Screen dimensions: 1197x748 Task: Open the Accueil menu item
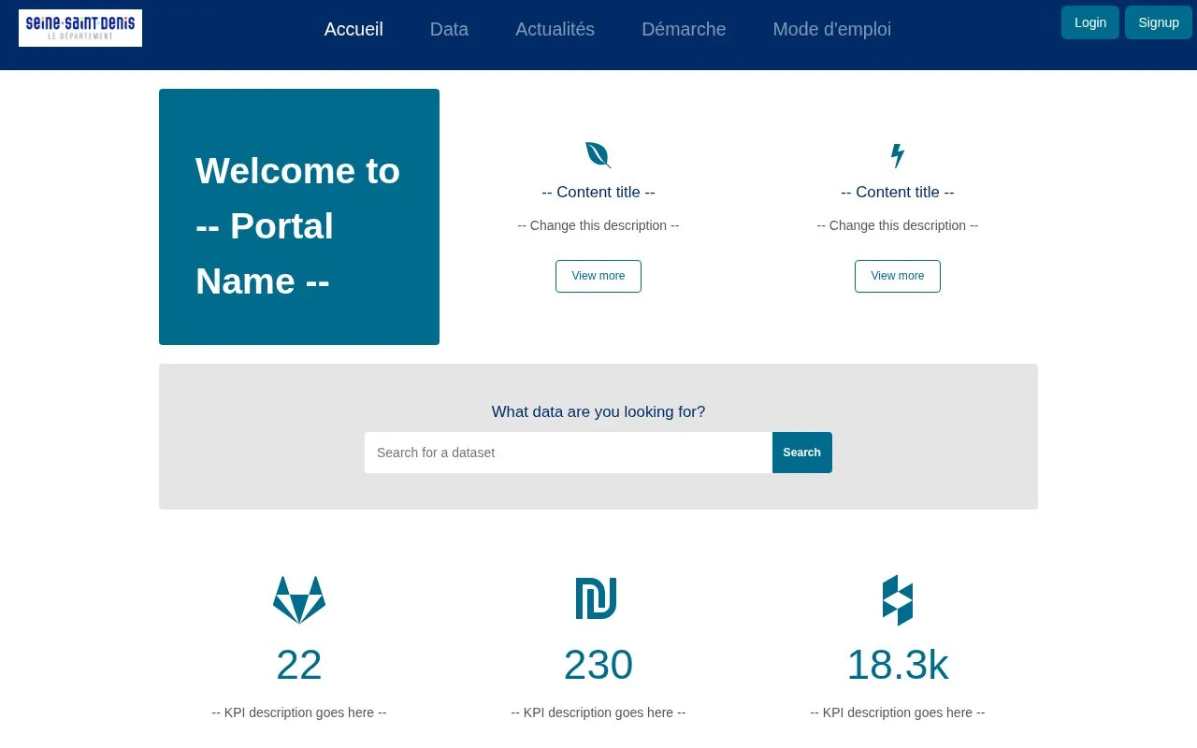coord(353,29)
